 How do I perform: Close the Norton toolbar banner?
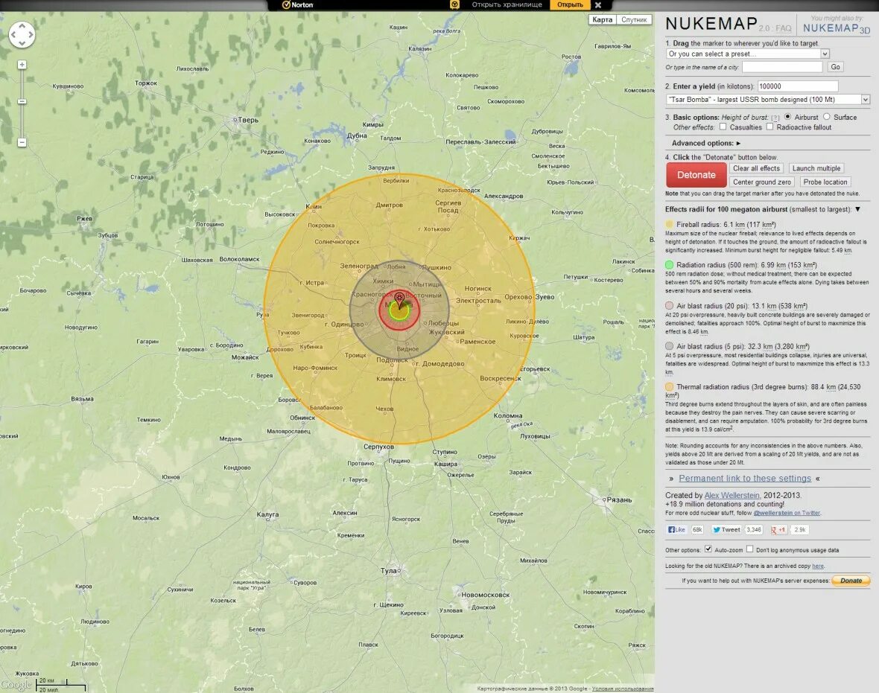click(x=598, y=5)
